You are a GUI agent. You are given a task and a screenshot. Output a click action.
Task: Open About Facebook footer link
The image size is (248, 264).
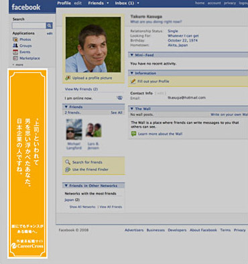pyautogui.click(x=203, y=230)
